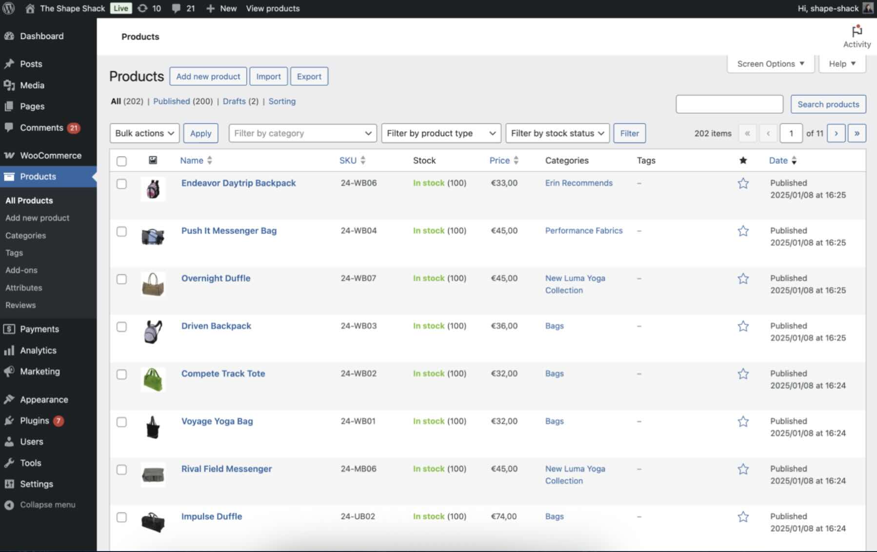The height and width of the screenshot is (552, 877).
Task: Click the Users person icon
Action: point(9,442)
